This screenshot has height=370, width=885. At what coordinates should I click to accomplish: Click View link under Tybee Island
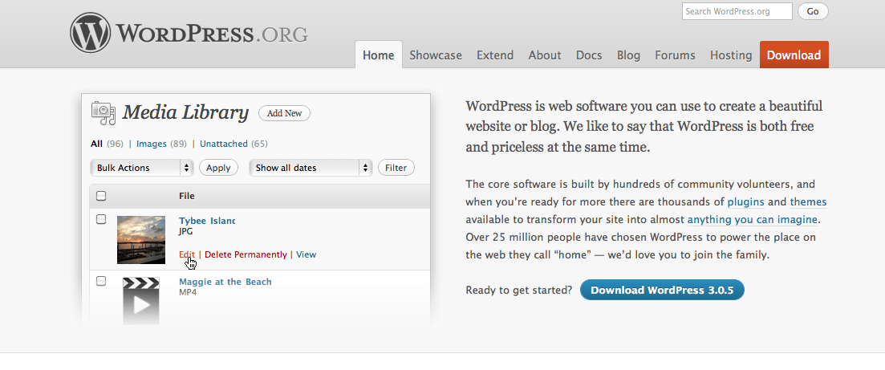click(x=306, y=254)
